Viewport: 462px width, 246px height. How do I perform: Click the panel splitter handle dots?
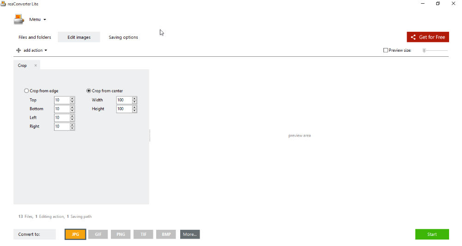150,136
